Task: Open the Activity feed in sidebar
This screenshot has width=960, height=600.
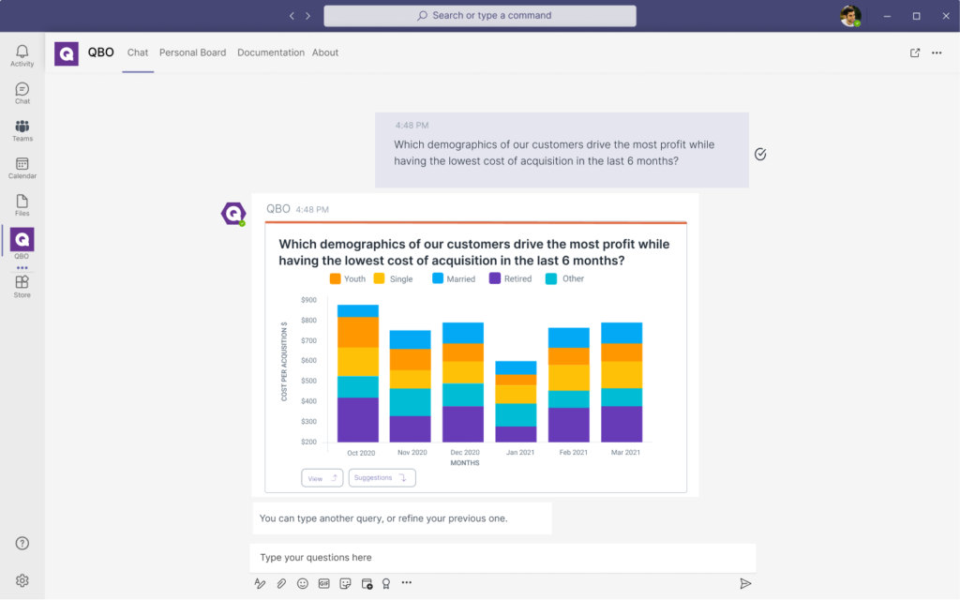Action: click(22, 55)
